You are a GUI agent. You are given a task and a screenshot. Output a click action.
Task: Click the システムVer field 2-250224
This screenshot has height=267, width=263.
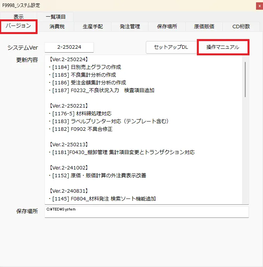[x=69, y=47]
